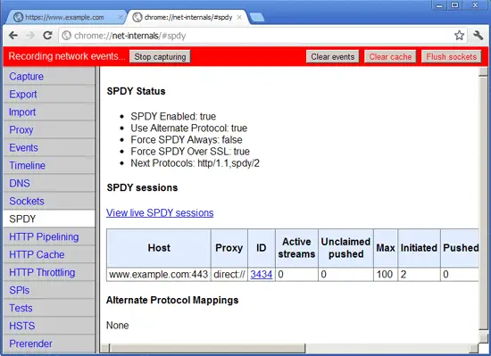Open session ID 3434 link
The width and height of the screenshot is (491, 356).
(262, 274)
